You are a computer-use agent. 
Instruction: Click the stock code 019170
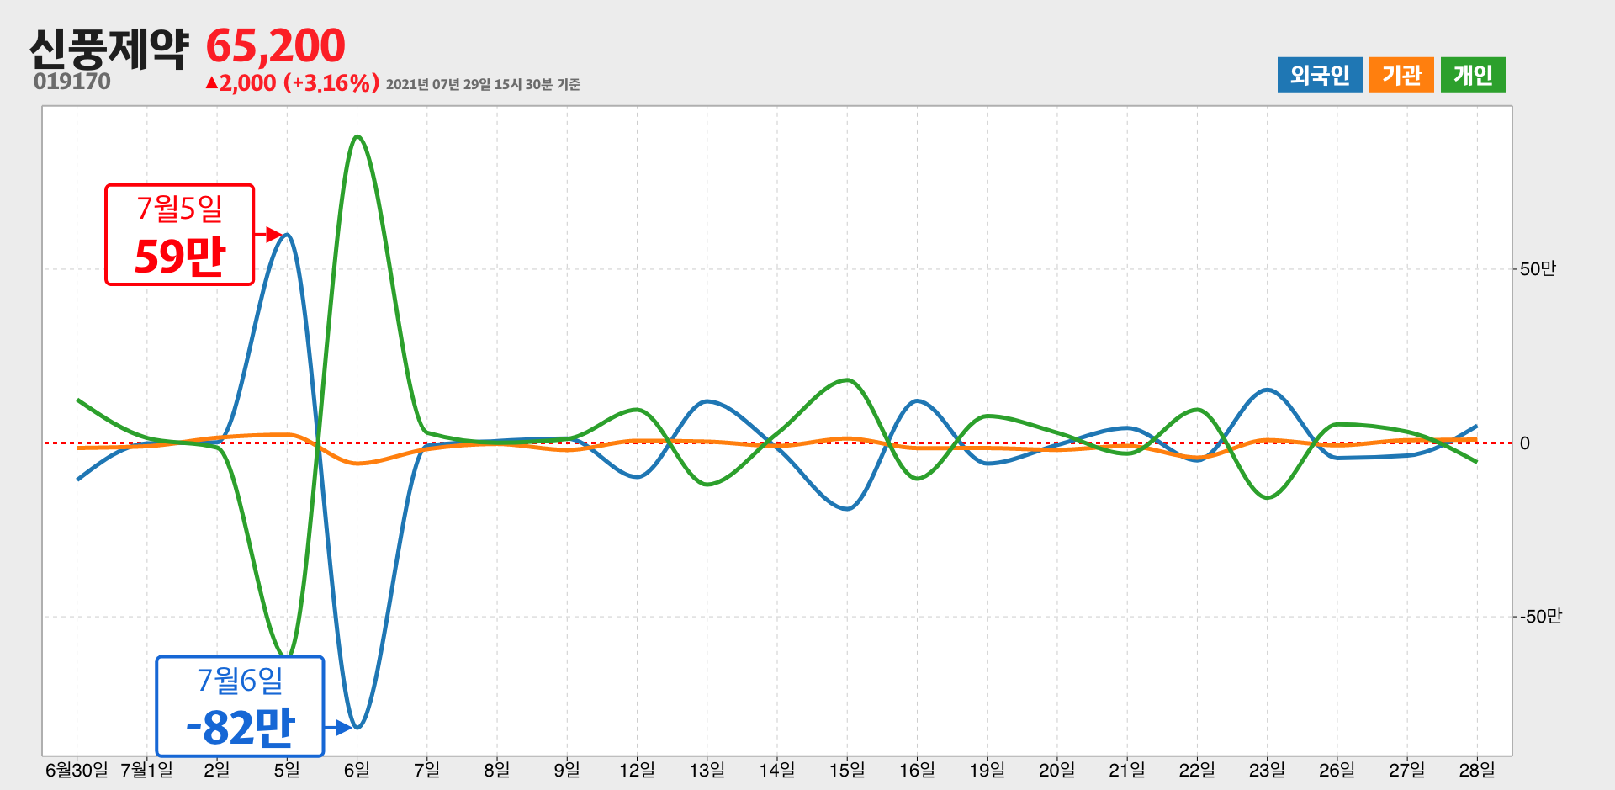tap(72, 82)
